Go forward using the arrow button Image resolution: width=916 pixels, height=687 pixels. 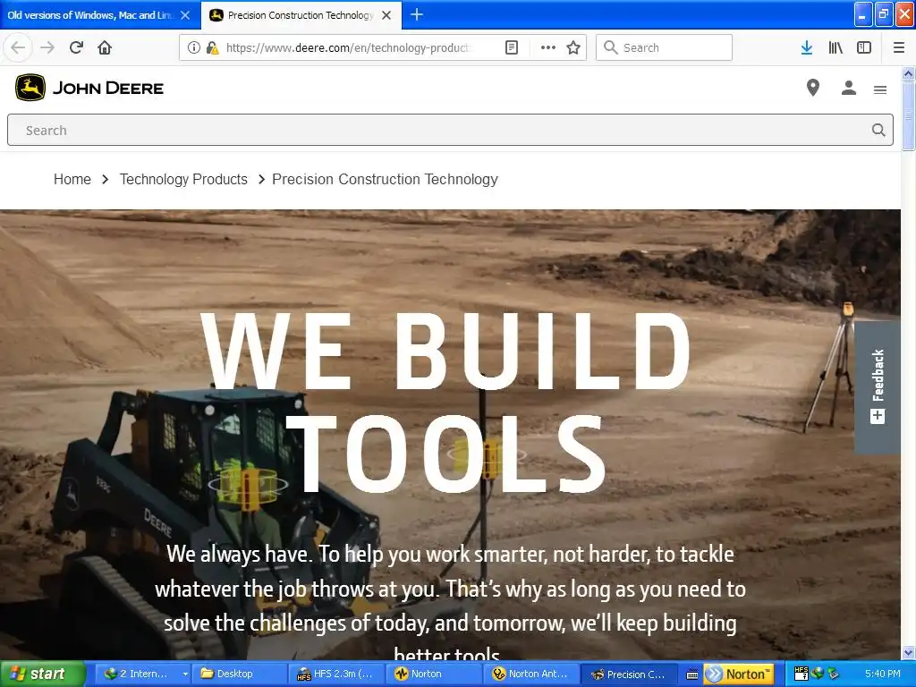click(47, 47)
